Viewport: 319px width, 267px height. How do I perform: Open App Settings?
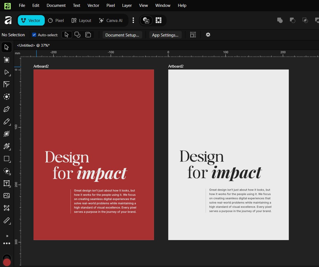click(165, 35)
